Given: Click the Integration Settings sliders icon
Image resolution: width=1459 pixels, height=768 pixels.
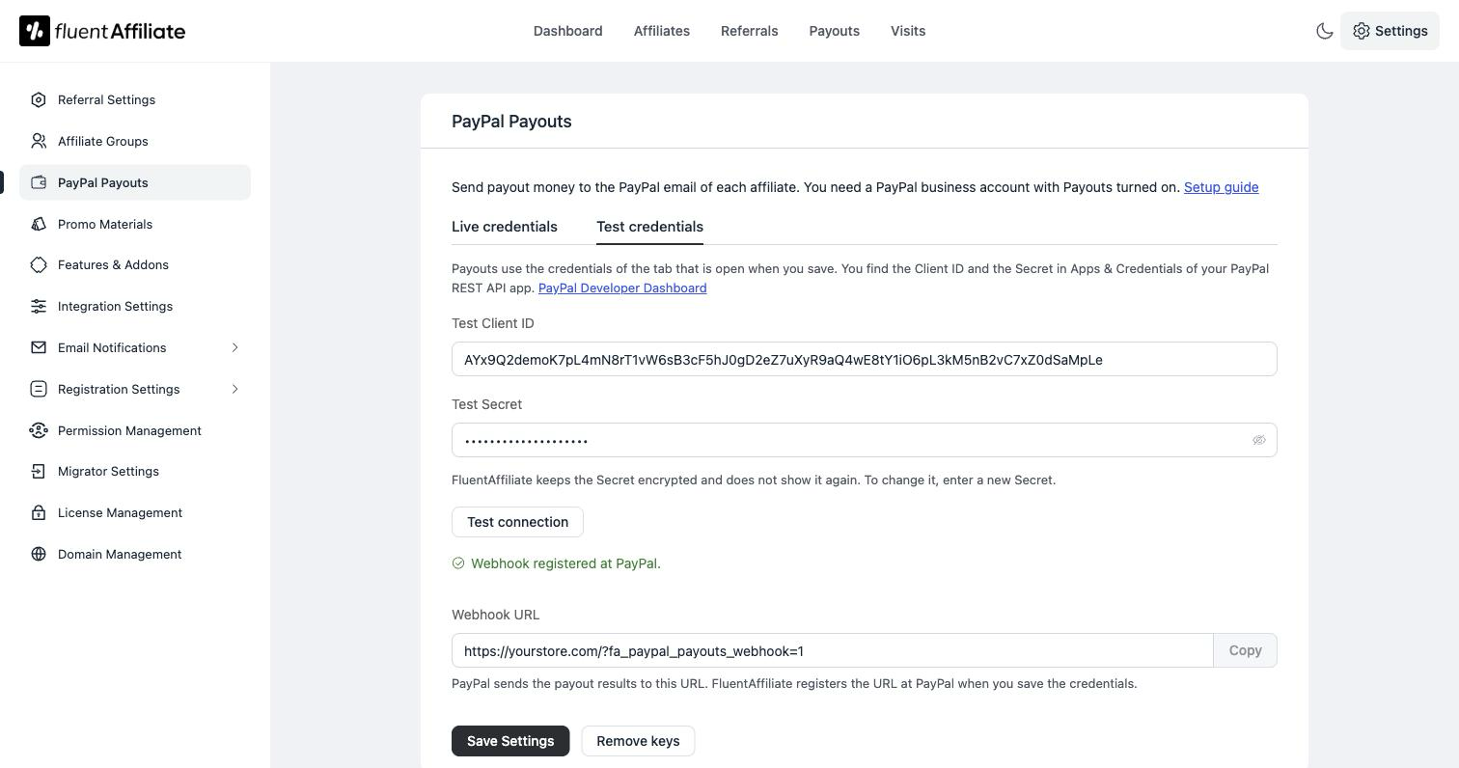Looking at the screenshot, I should click(x=39, y=306).
